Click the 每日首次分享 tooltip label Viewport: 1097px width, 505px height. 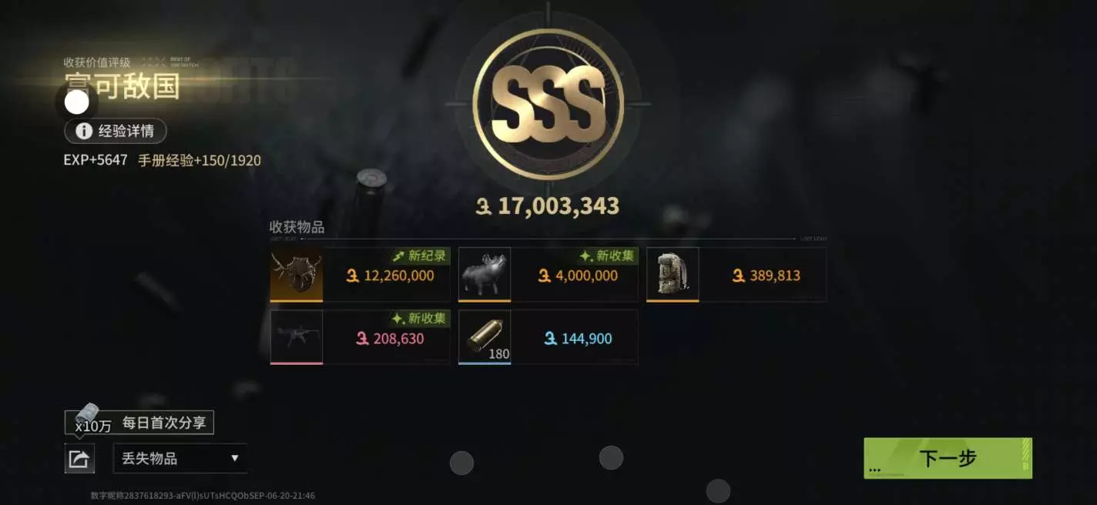pos(164,423)
